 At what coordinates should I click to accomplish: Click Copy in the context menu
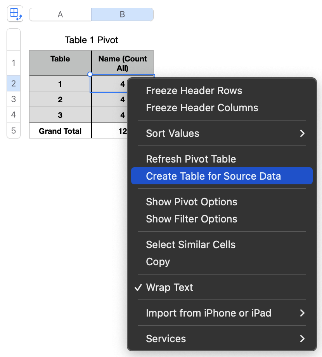pyautogui.click(x=158, y=262)
